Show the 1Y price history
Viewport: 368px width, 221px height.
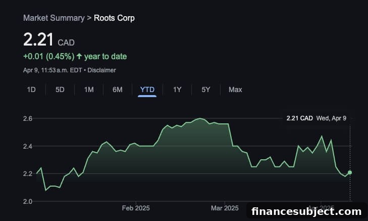click(x=177, y=90)
